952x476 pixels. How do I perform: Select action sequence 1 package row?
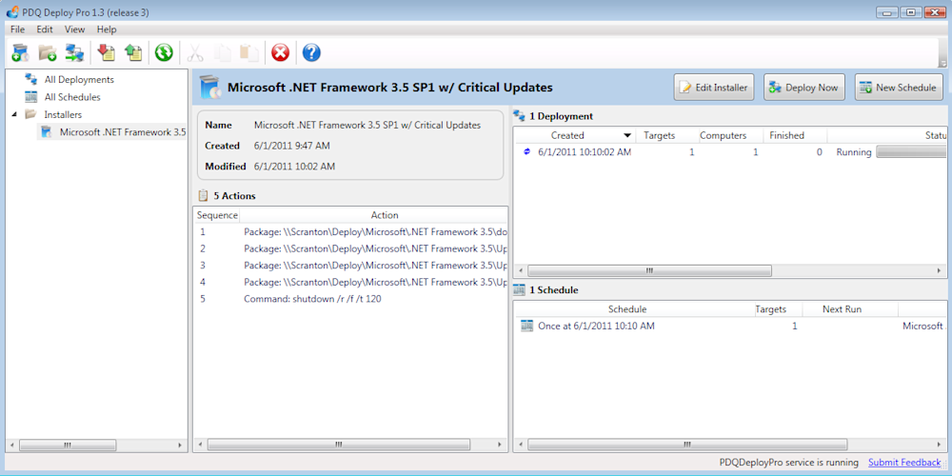pos(351,232)
